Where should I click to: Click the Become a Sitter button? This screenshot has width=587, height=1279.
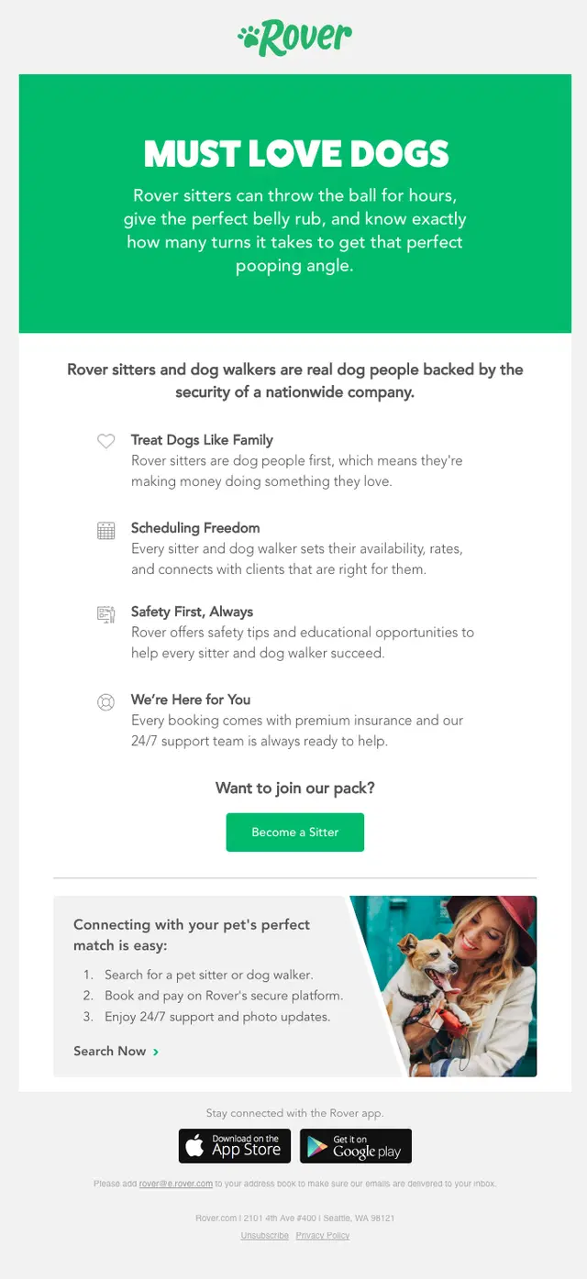click(x=295, y=832)
